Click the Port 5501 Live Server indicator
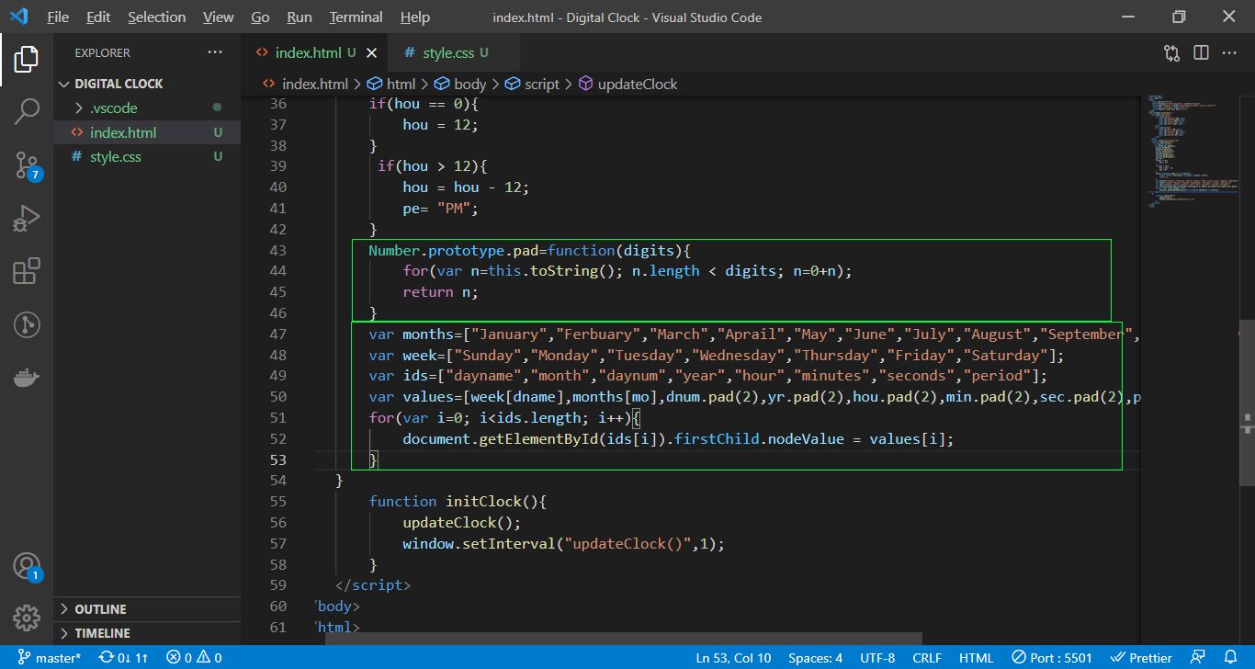This screenshot has height=669, width=1255. pos(1052,657)
